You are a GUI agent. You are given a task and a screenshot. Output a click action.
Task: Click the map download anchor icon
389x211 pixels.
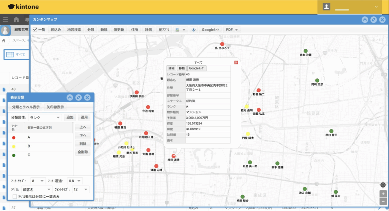pyautogui.click(x=193, y=30)
